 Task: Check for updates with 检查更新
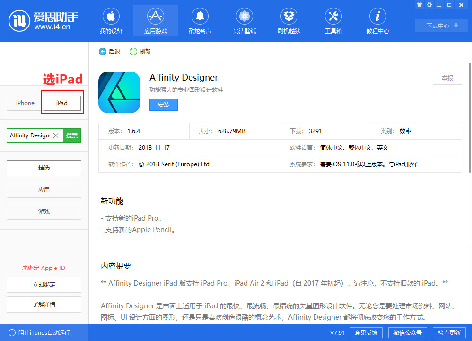pyautogui.click(x=449, y=332)
